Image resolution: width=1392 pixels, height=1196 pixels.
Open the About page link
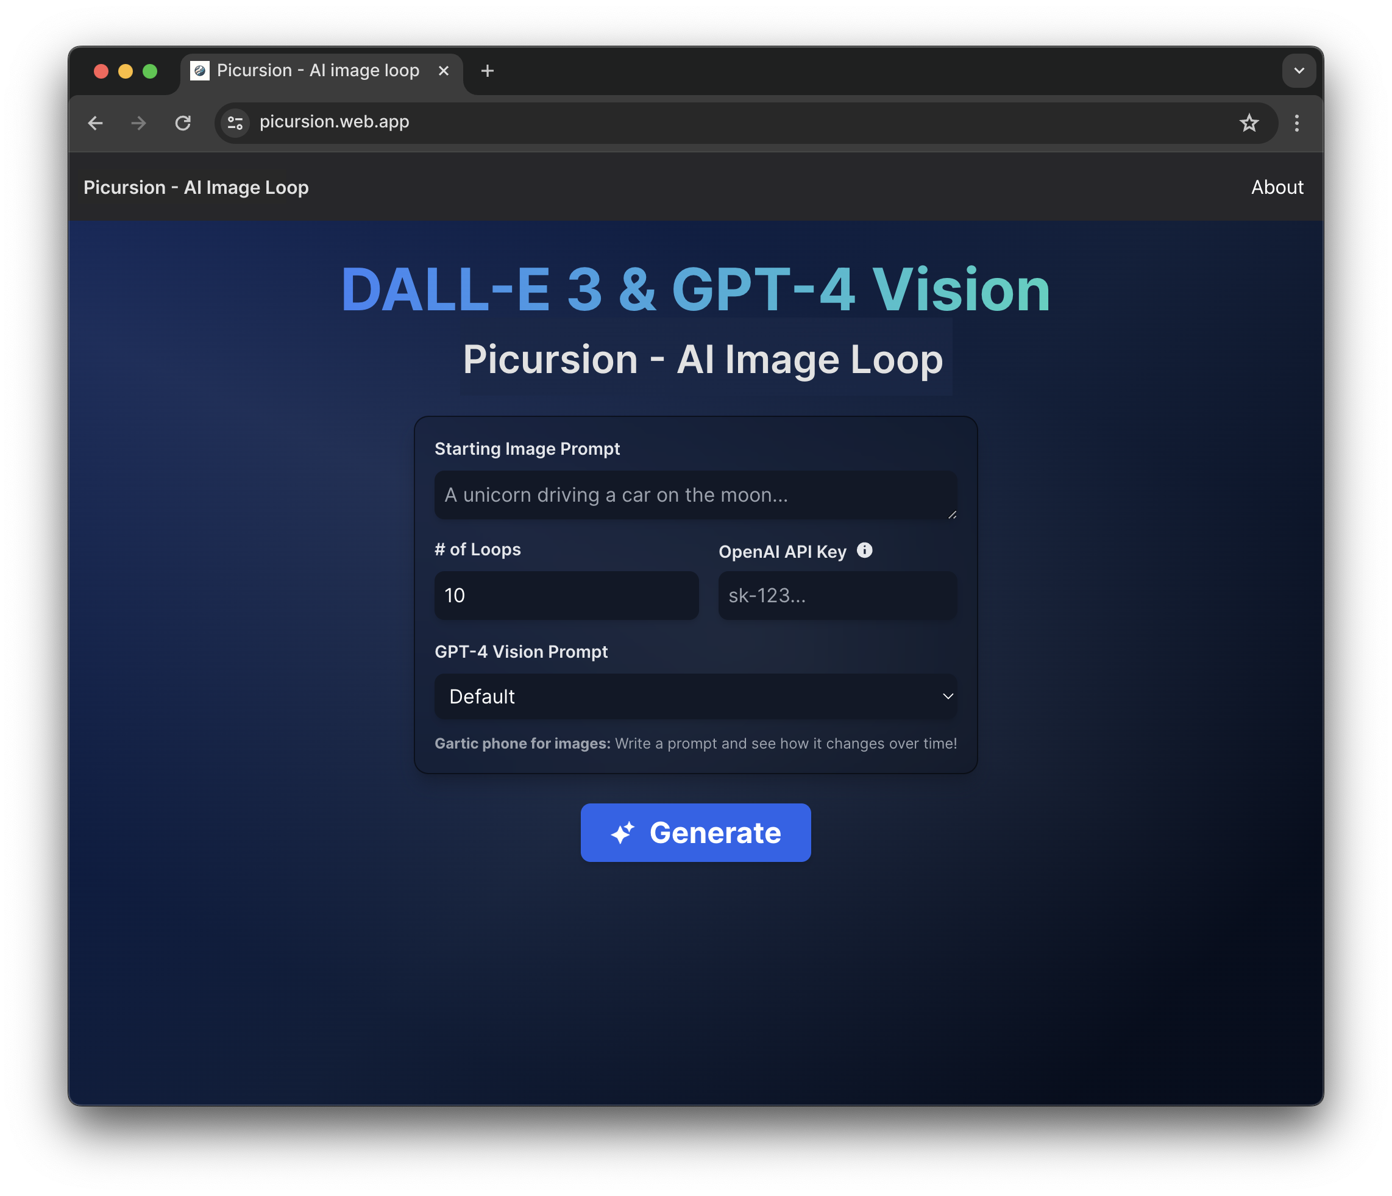point(1276,188)
